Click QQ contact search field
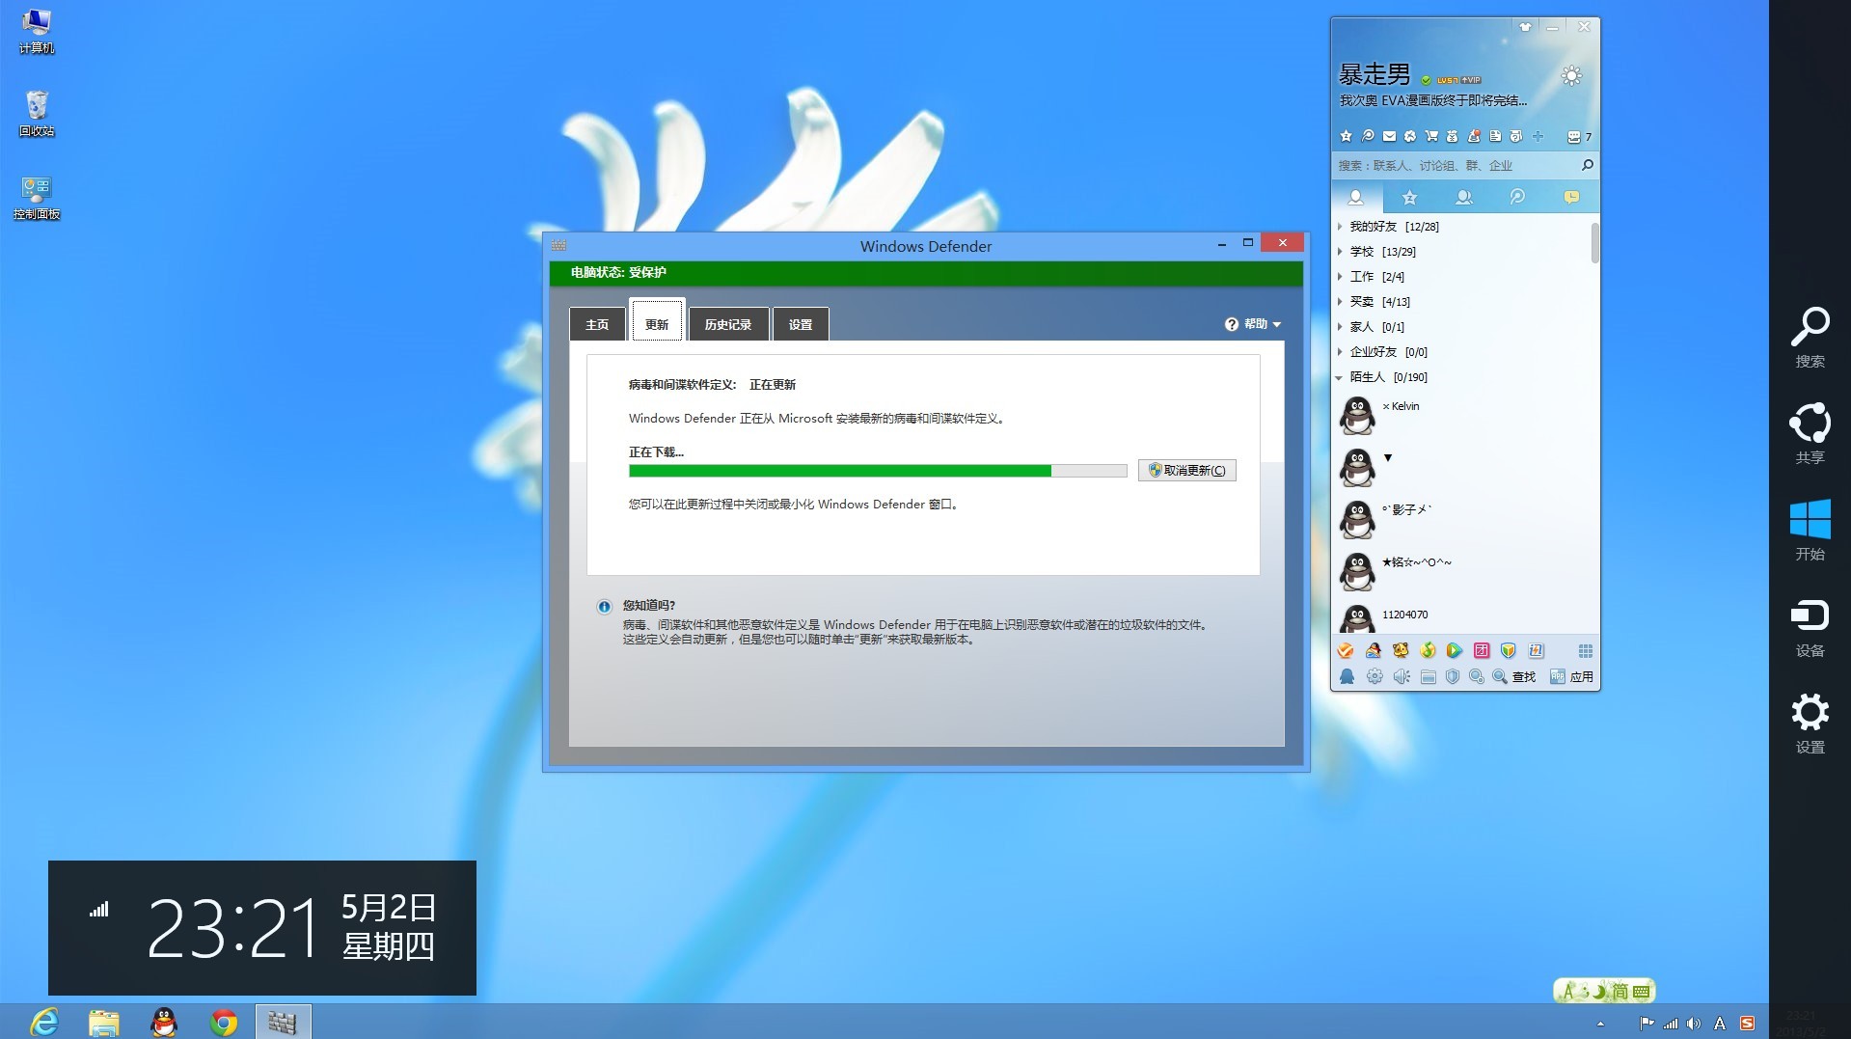The height and width of the screenshot is (1039, 1851). tap(1456, 165)
